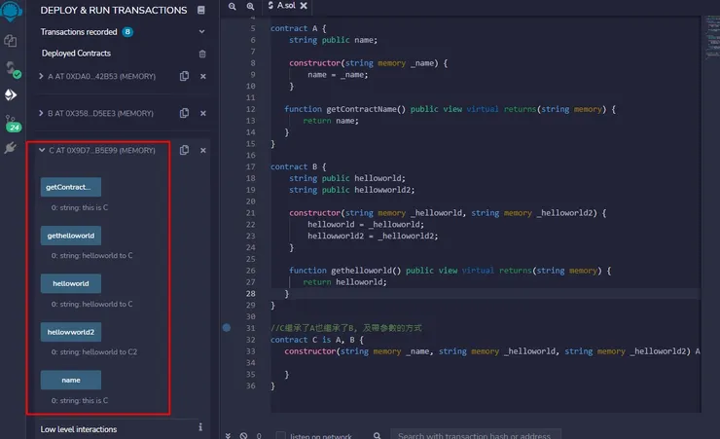Expand contract A at 0XDA0...42B53
Image resolution: width=720 pixels, height=439 pixels.
tap(41, 76)
